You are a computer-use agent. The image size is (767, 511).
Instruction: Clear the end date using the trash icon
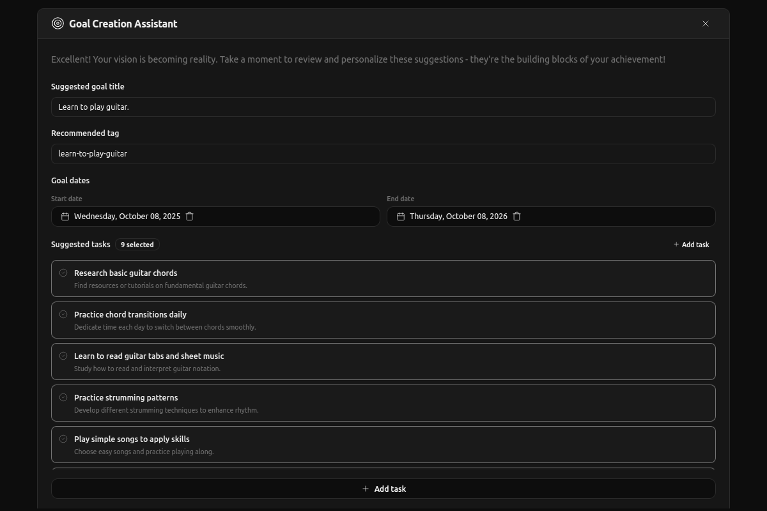[x=516, y=216]
